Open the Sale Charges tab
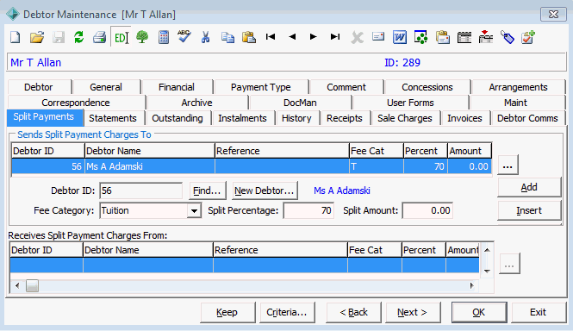The height and width of the screenshot is (331, 573). coord(405,118)
